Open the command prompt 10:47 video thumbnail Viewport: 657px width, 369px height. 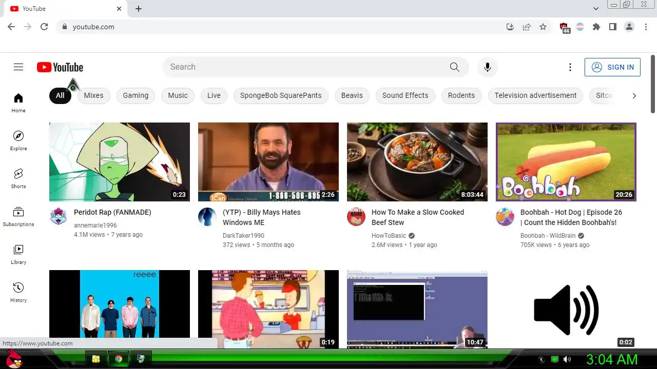point(417,309)
